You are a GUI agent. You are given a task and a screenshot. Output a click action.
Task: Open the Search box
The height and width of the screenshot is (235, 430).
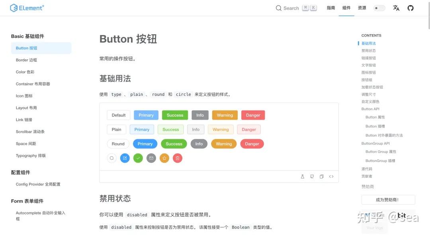pos(296,8)
